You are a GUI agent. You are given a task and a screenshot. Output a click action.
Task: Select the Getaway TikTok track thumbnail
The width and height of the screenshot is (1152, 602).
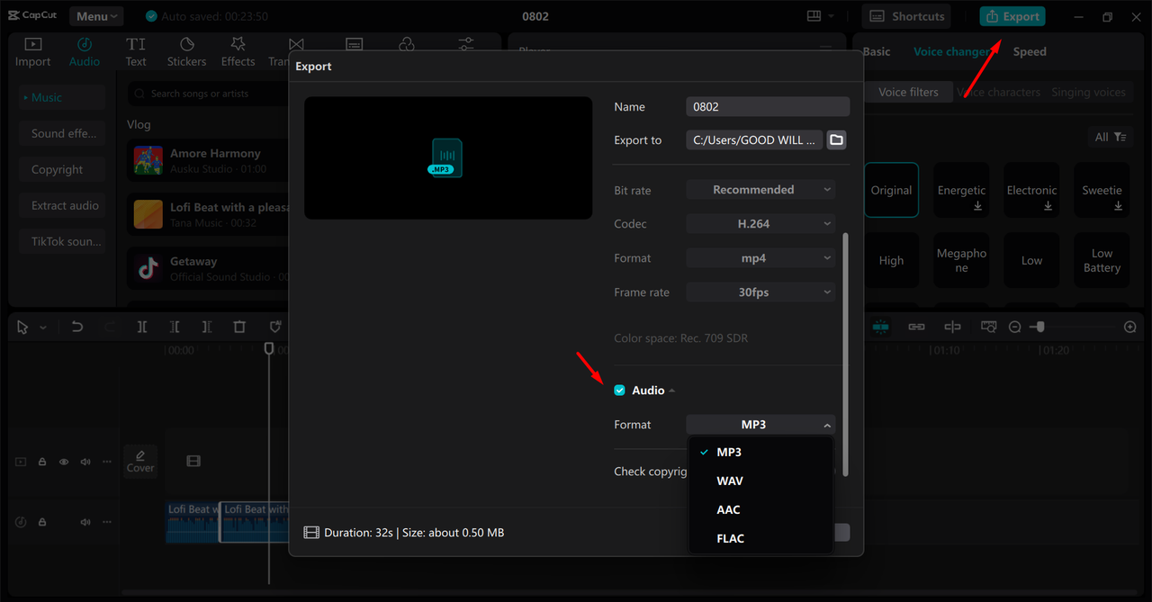(148, 268)
